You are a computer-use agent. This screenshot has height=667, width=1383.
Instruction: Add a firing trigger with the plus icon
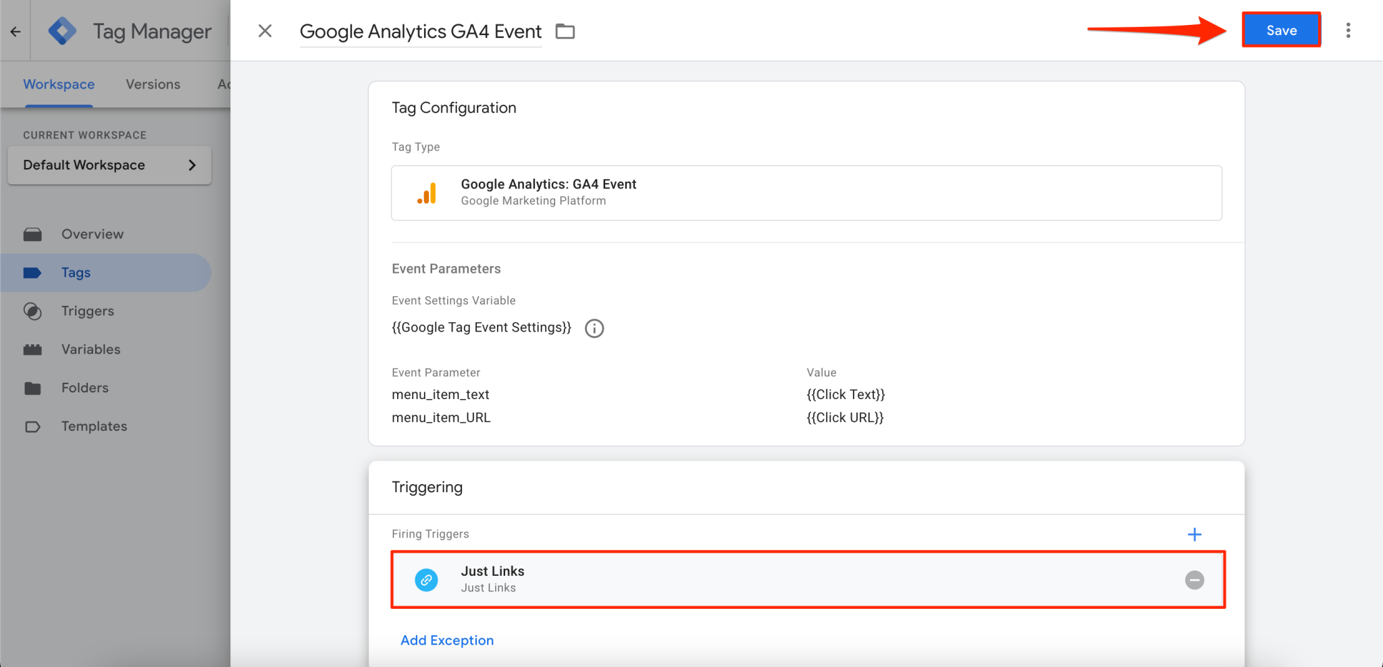click(1195, 534)
